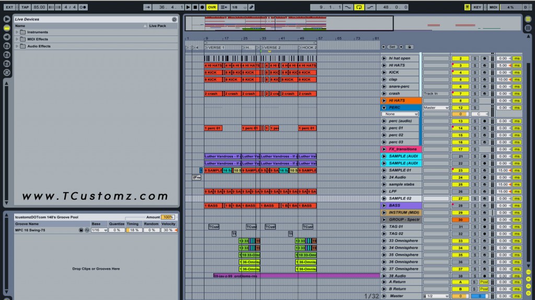Toggle the loop switch
This screenshot has width=535, height=300.
tap(358, 7)
